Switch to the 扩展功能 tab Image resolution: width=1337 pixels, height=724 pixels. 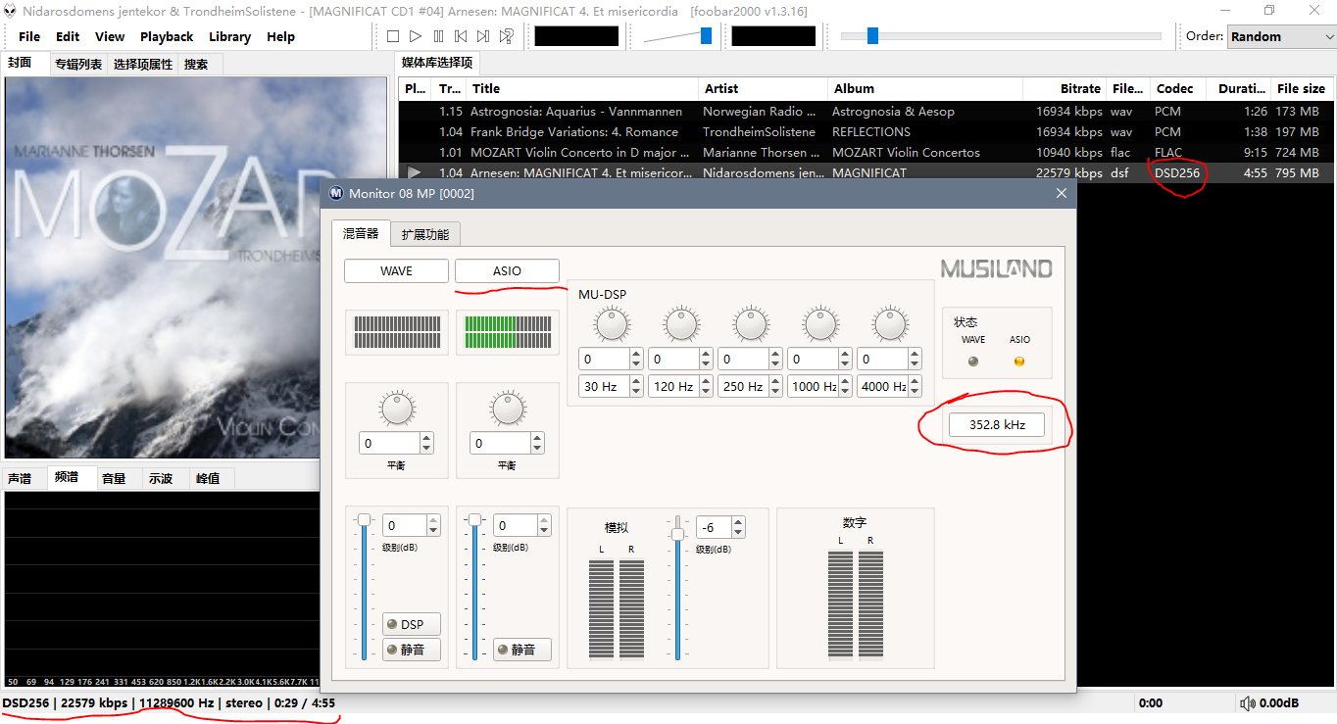[x=424, y=234]
